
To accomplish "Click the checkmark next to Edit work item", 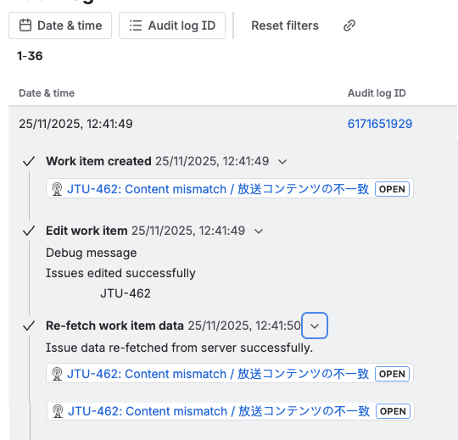I will point(29,231).
